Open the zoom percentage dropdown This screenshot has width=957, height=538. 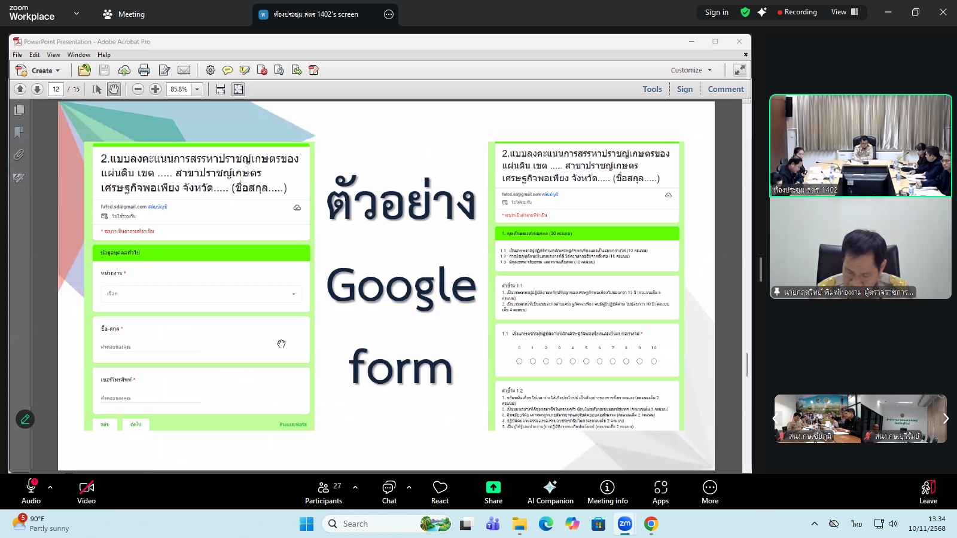tap(197, 88)
